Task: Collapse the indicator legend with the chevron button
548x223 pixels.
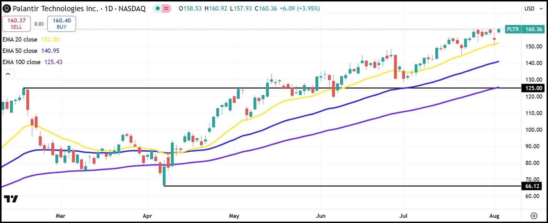Action: click(8, 74)
